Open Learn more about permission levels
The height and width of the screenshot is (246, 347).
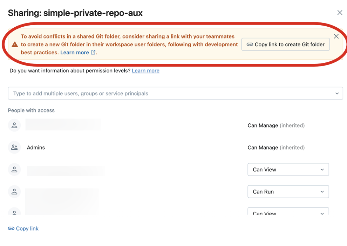pyautogui.click(x=145, y=70)
